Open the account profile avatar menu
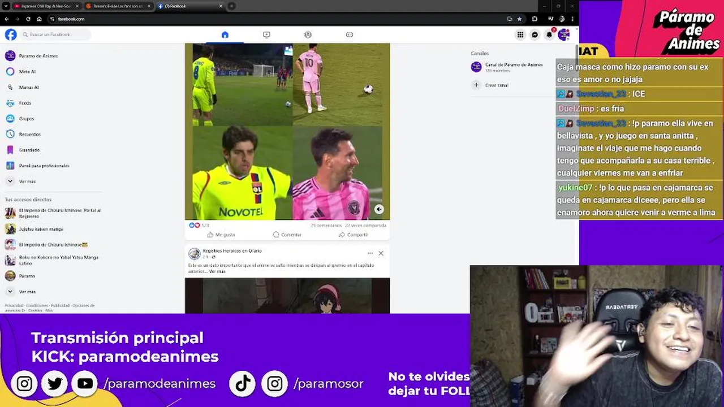This screenshot has height=407, width=724. point(563,34)
